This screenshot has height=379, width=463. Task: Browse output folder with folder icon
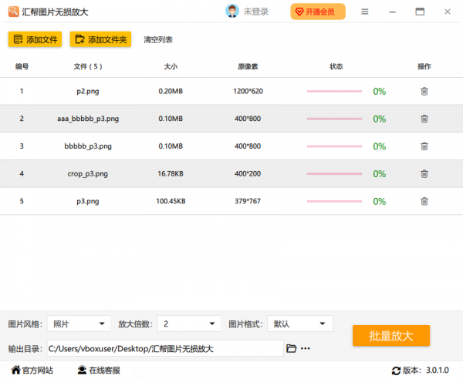[x=291, y=349]
